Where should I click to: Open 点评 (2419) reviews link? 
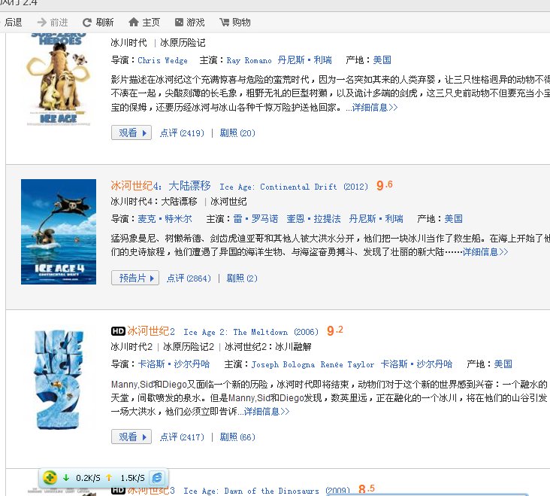click(182, 132)
